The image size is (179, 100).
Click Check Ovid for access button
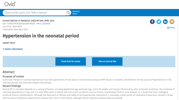[71, 62]
